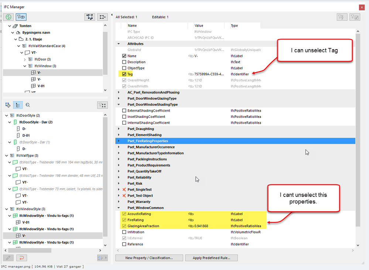Image resolution: width=369 pixels, height=270 pixels.
Task: Collapse the Attributes group
Action: click(x=119, y=44)
